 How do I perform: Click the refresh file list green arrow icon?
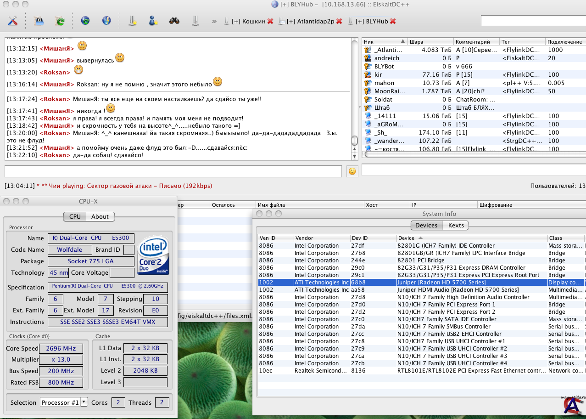[x=60, y=21]
